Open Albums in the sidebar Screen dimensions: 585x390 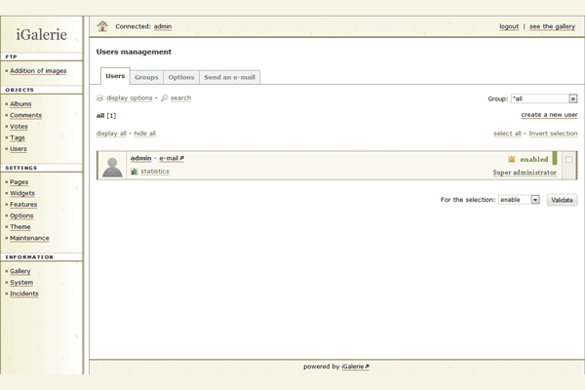[x=20, y=104]
